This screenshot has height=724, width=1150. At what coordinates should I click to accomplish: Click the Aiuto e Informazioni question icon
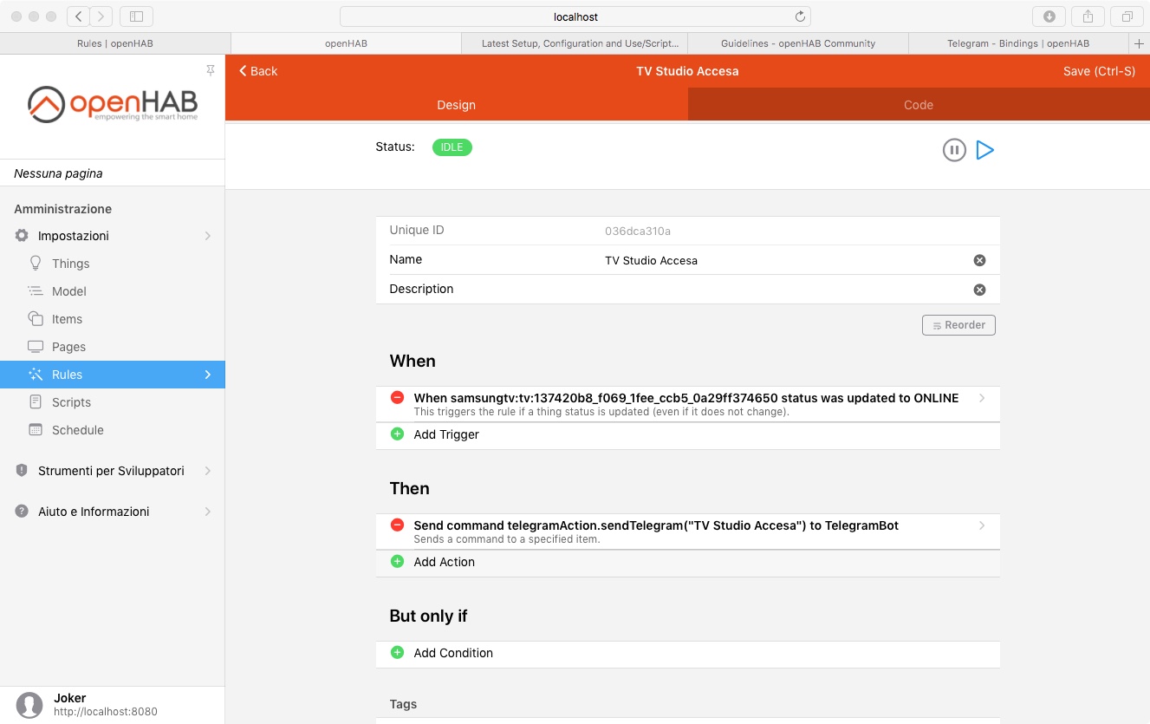(x=22, y=512)
